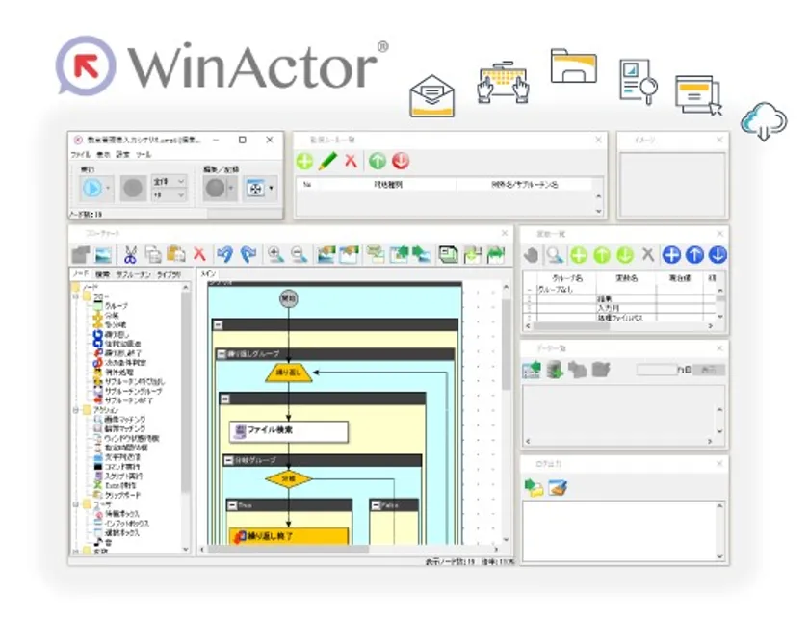This screenshot has height=643, width=809.
Task: Open the ファイル menu
Action: click(x=81, y=154)
